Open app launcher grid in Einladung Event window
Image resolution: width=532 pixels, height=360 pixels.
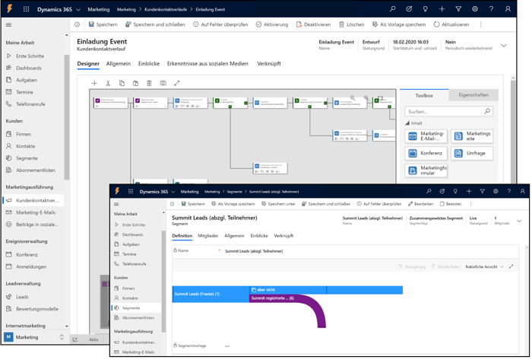click(26, 9)
